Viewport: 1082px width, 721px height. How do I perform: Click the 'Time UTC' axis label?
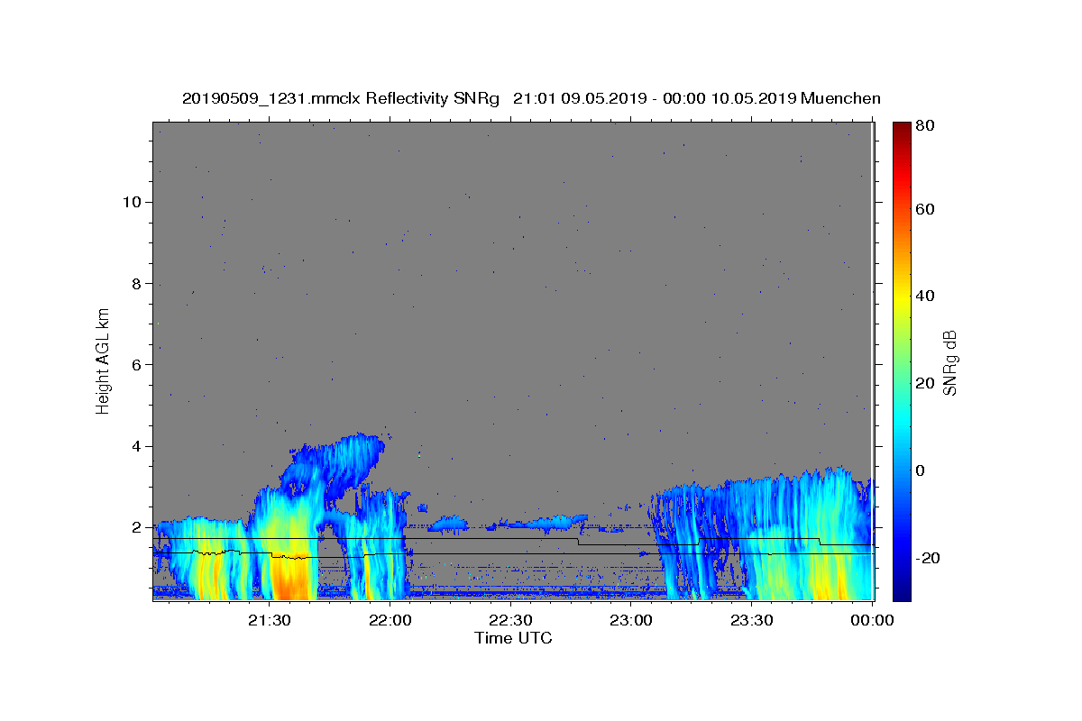(x=513, y=638)
